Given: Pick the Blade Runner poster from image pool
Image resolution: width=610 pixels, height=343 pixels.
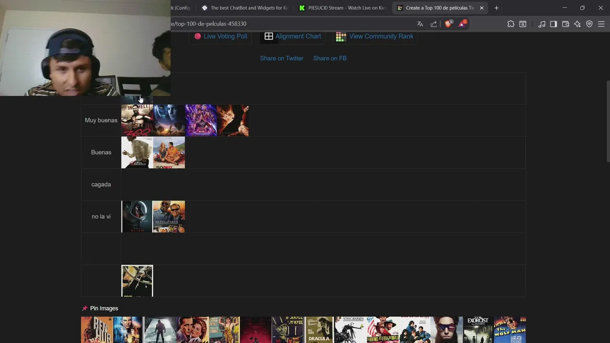Looking at the screenshot, I should (129, 330).
